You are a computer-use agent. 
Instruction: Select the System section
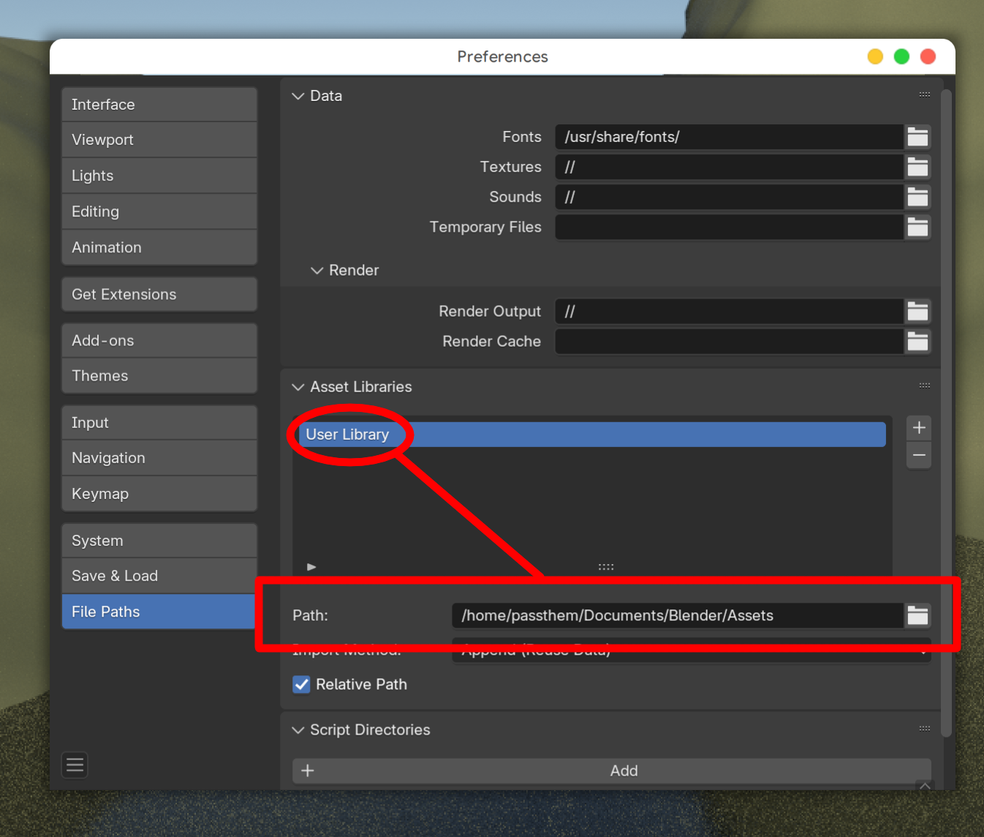point(159,541)
